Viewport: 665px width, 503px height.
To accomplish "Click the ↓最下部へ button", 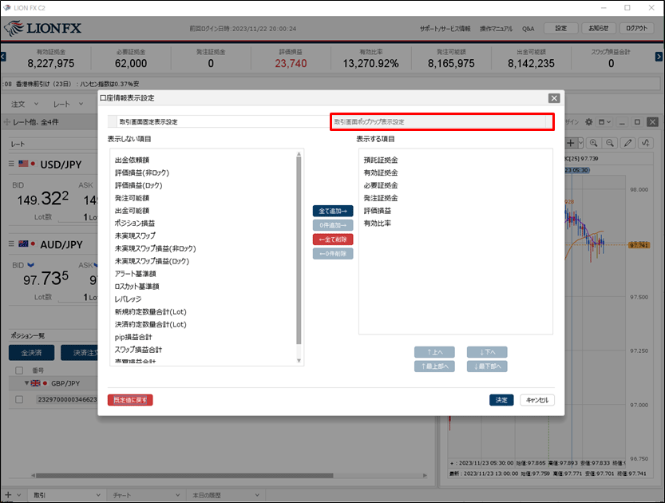I will pyautogui.click(x=487, y=366).
